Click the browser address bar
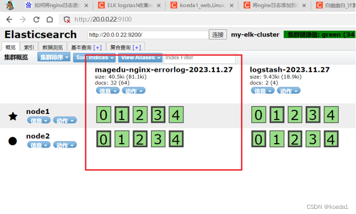The image size is (356, 214). tap(207, 20)
